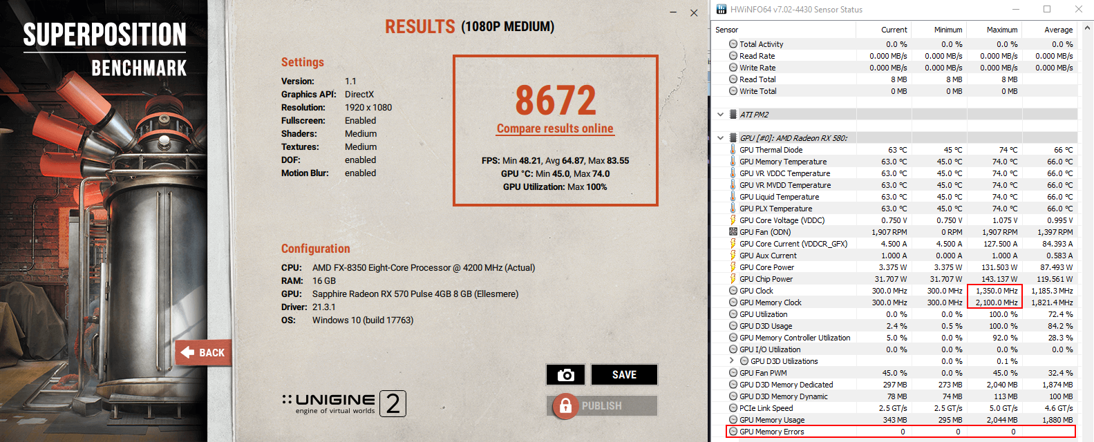The image size is (1094, 442).
Task: Close the HWiNFO64 Sensor Status window
Action: click(1079, 9)
